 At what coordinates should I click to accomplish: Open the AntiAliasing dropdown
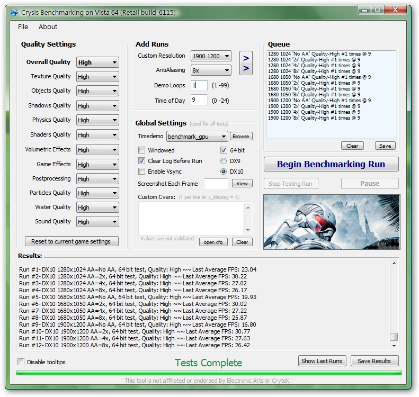pos(211,70)
